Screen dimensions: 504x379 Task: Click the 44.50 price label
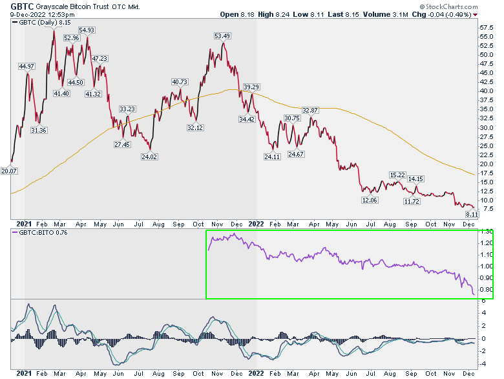click(x=76, y=82)
